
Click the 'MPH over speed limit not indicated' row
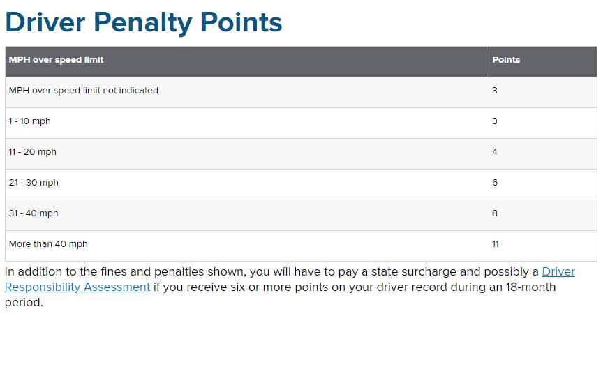point(301,92)
